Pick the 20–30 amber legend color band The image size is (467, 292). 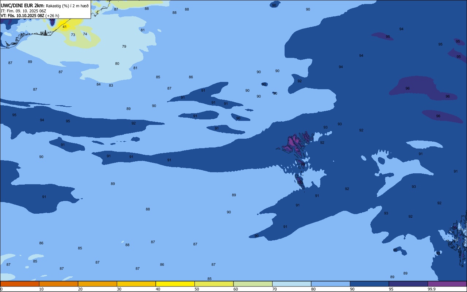97,284
